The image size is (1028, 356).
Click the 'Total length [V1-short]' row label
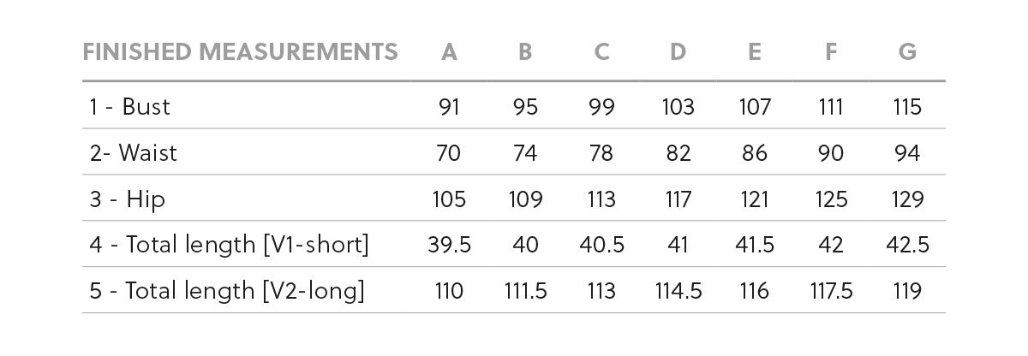point(229,245)
